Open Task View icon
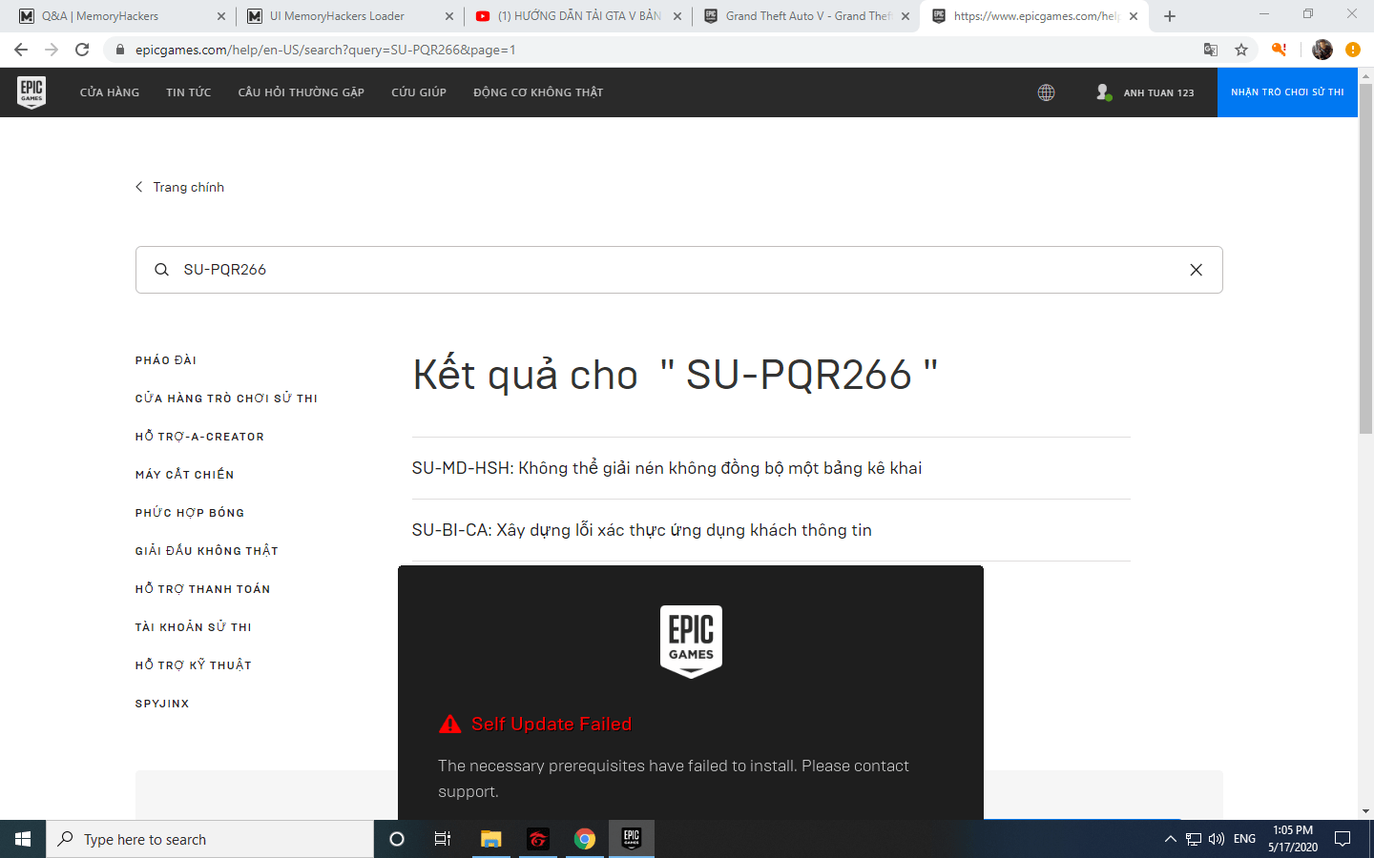 [443, 839]
